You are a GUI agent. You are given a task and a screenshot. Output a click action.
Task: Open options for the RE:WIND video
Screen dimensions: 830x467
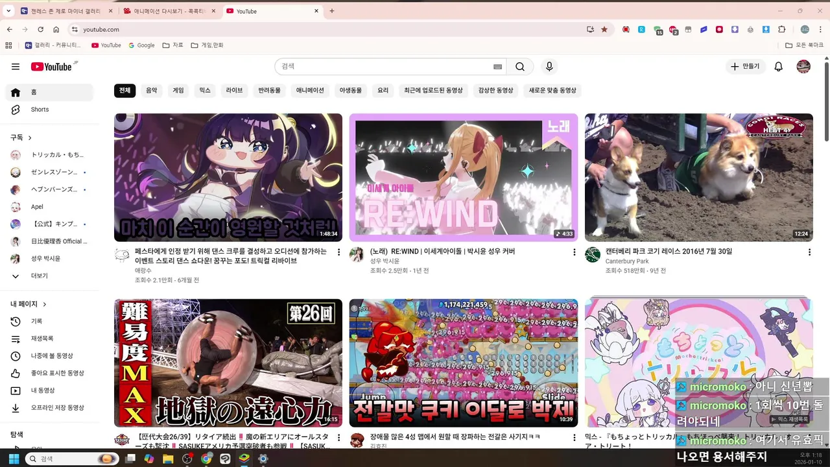pyautogui.click(x=574, y=252)
